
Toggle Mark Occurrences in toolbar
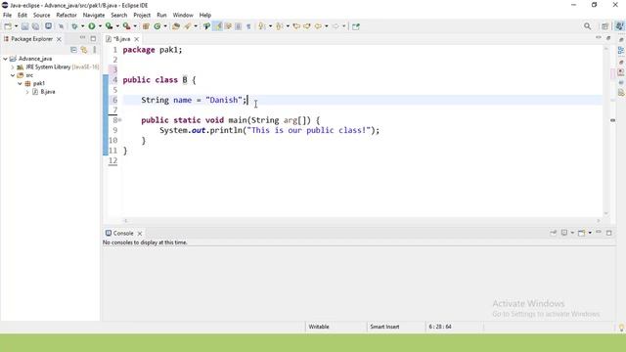206,26
